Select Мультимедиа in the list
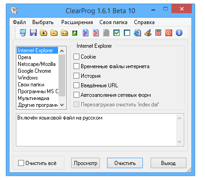Screen dimensions: 205x180 point(37,98)
